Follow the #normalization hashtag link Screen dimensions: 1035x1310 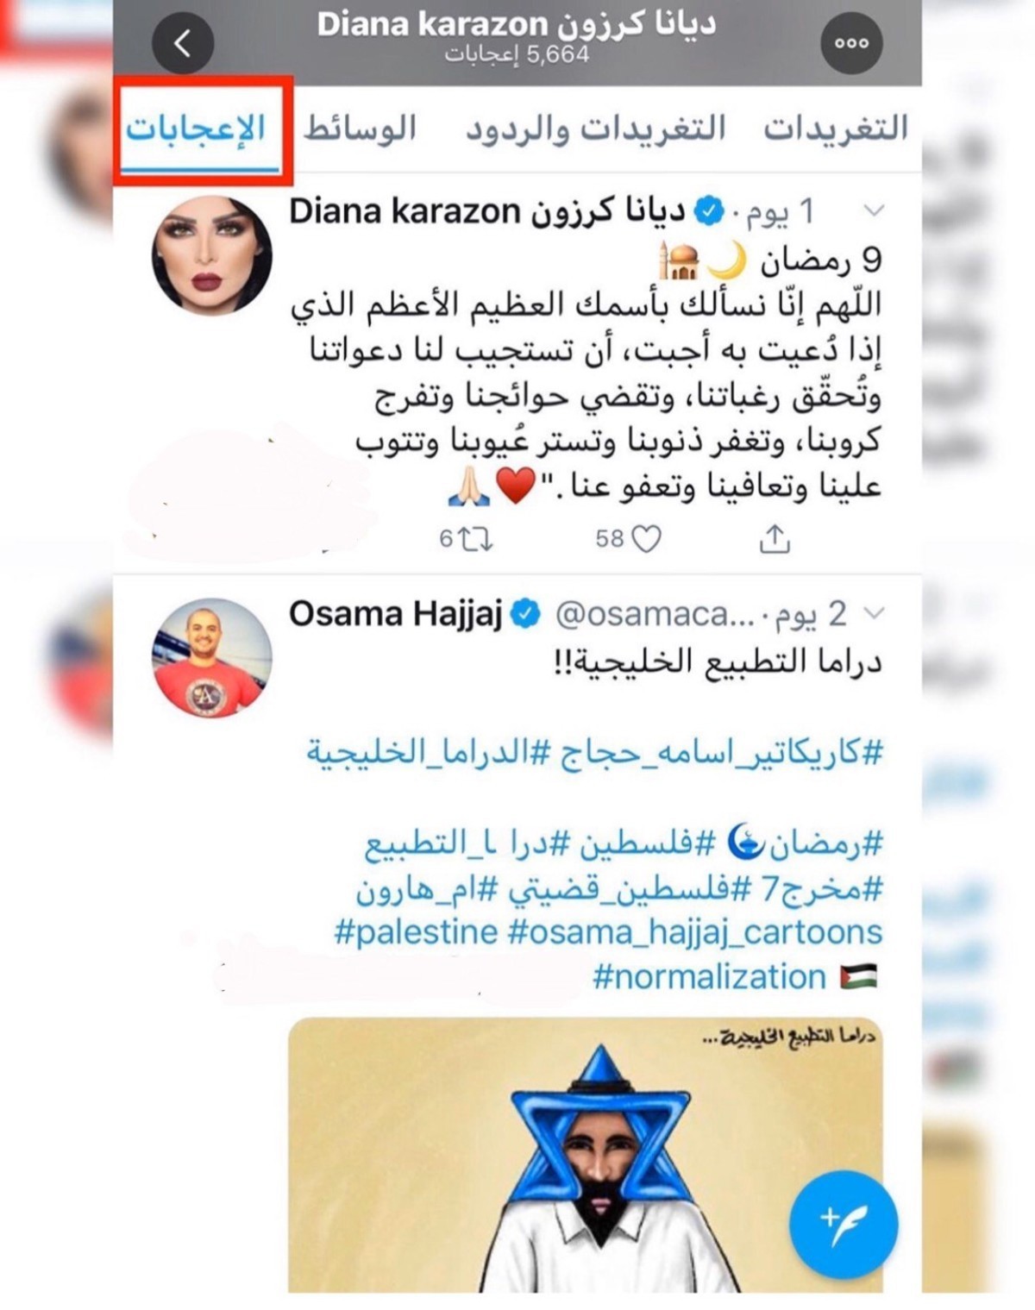[x=710, y=977]
